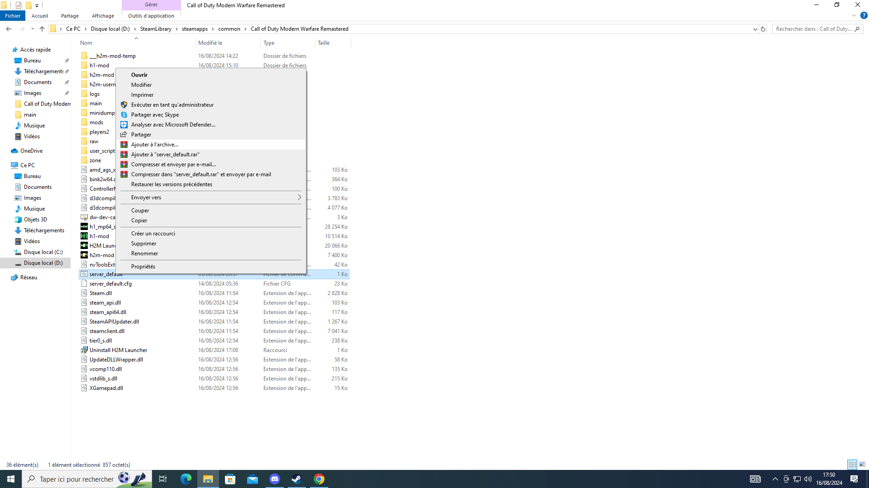This screenshot has width=869, height=488.
Task: Refresh the current folder view
Action: tap(763, 29)
